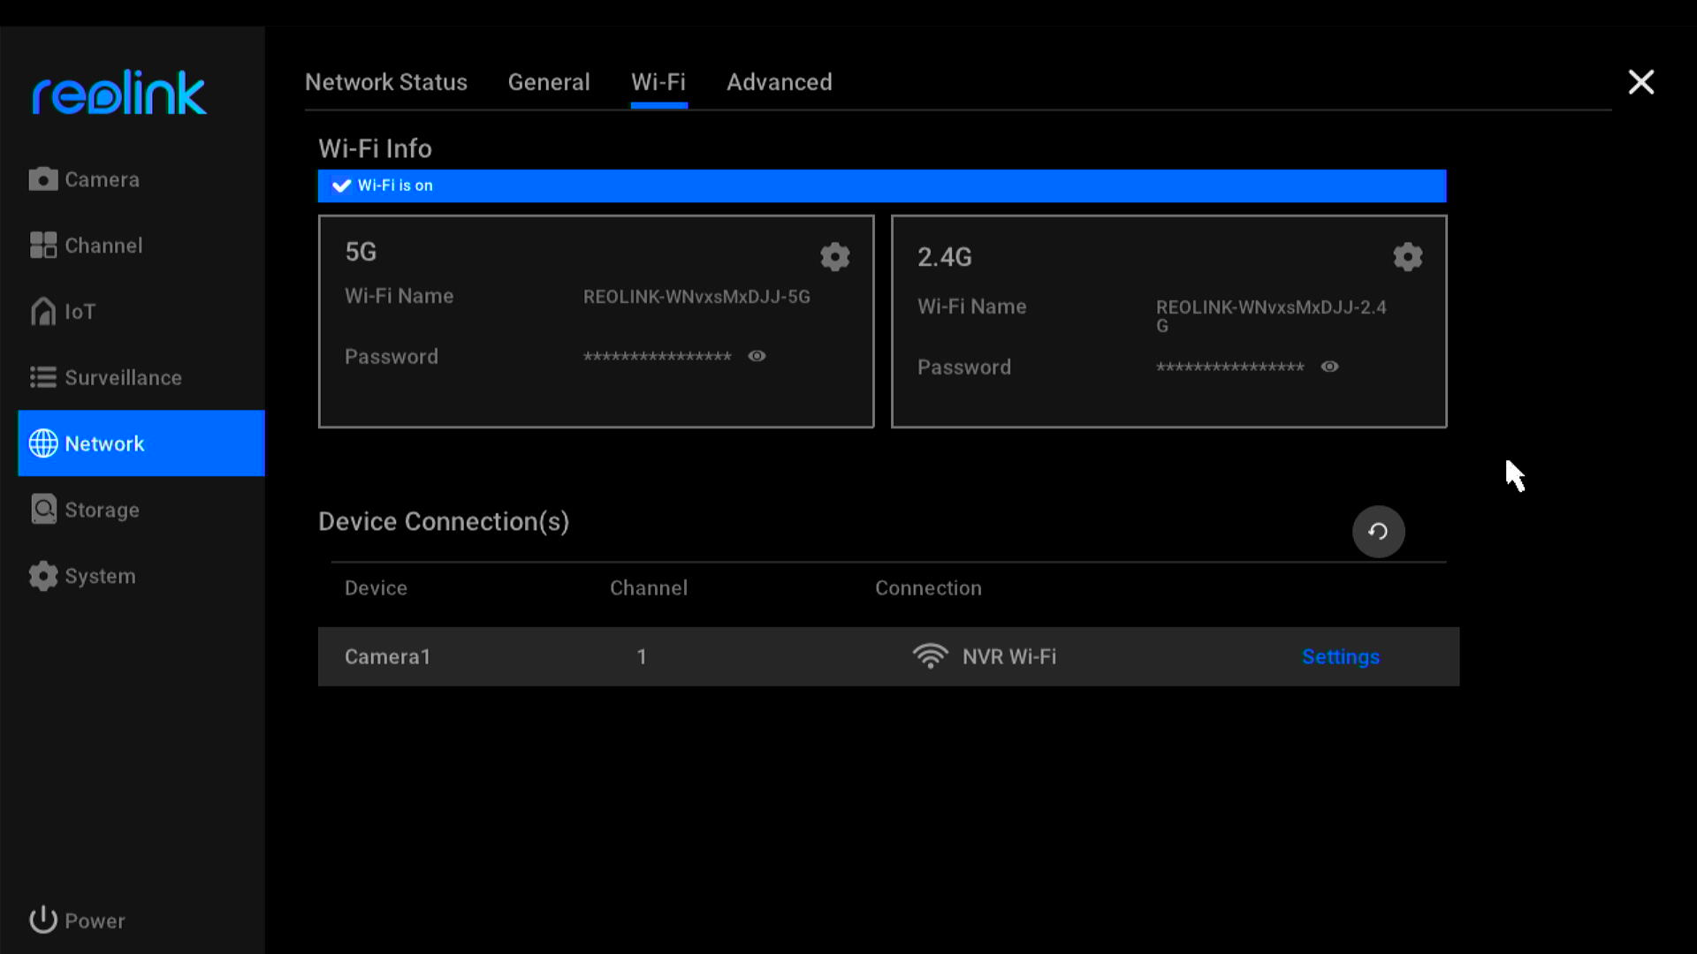Click Settings link for Camera1

point(1340,655)
